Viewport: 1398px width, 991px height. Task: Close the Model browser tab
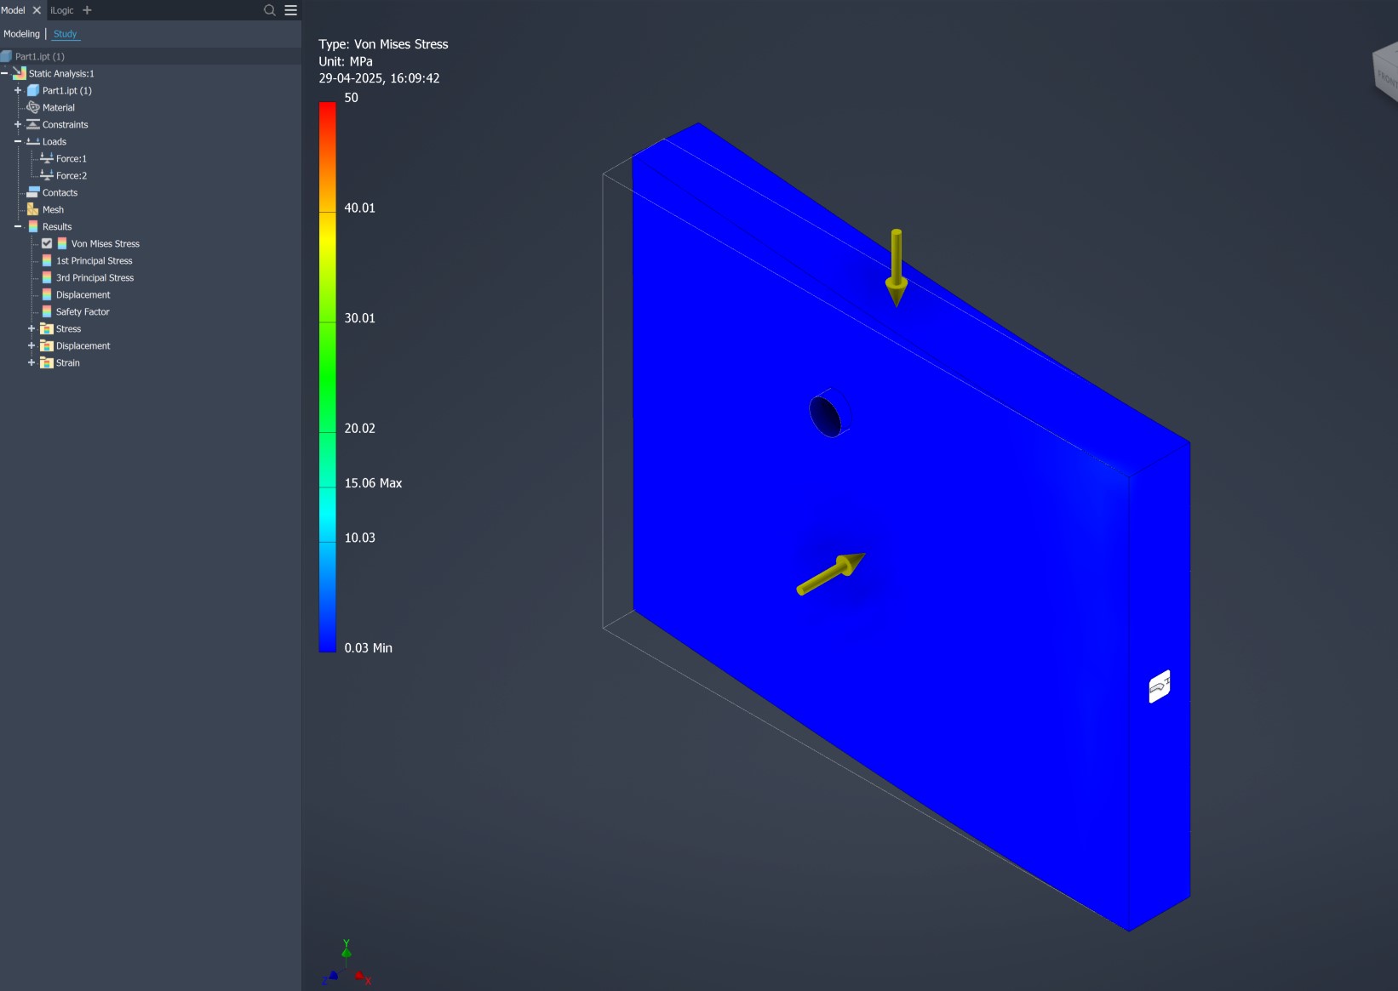click(37, 10)
